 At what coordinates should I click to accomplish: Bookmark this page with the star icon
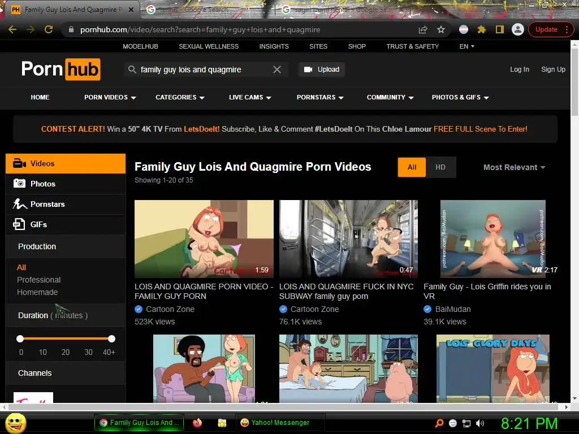[x=441, y=29]
